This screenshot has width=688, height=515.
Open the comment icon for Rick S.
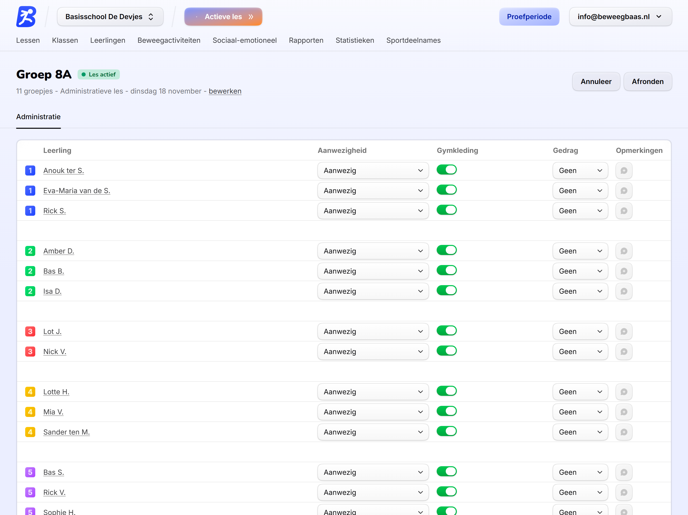[624, 211]
